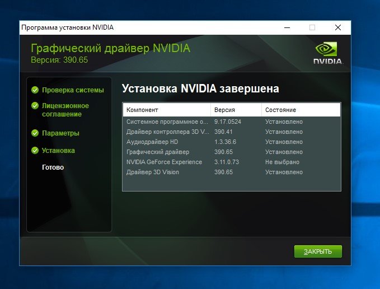Click the checkmark beside Параметры
380x289 pixels.
35,133
